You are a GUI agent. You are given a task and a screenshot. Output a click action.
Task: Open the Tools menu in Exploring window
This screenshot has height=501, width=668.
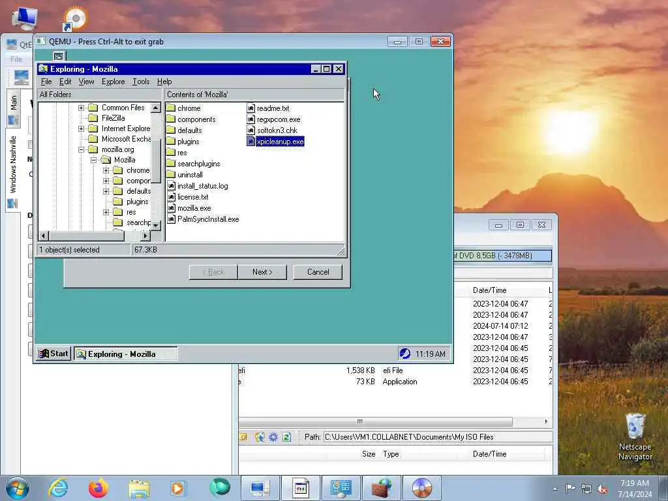pyautogui.click(x=141, y=82)
